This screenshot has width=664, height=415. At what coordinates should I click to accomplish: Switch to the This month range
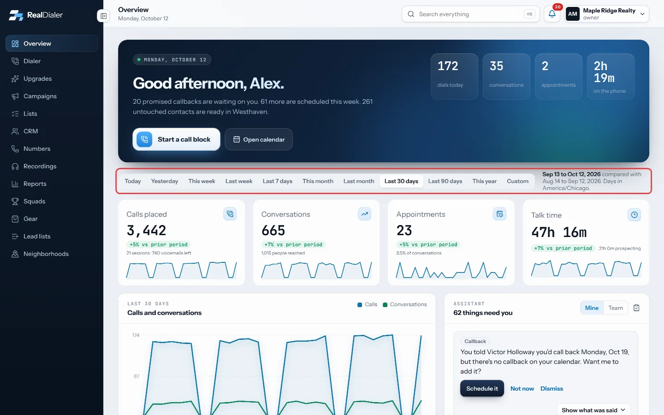318,181
